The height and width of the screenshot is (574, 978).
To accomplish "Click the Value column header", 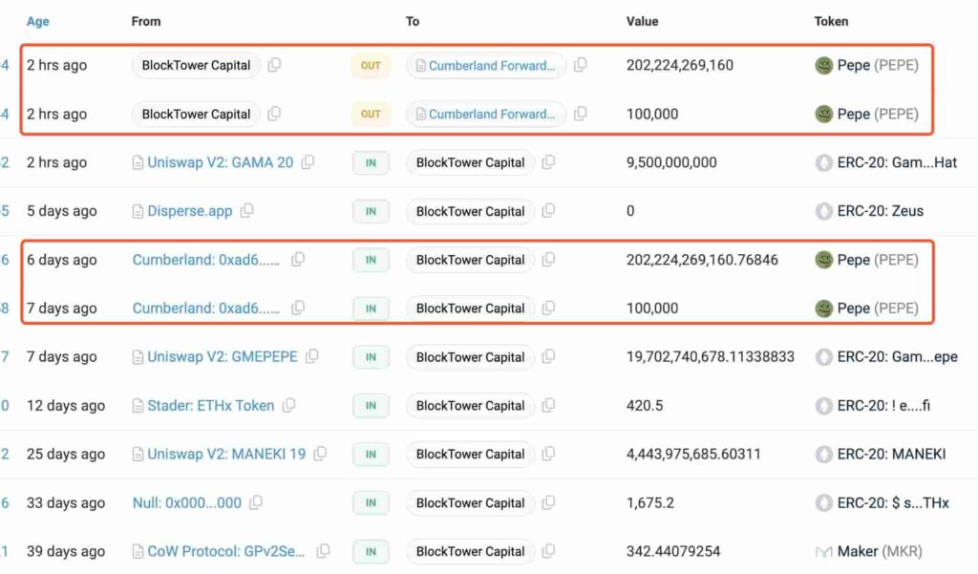I will pyautogui.click(x=643, y=21).
